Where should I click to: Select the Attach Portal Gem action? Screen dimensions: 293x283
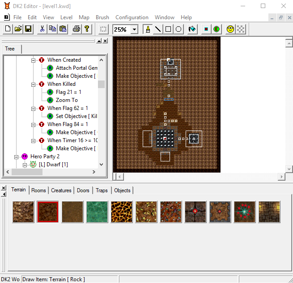(x=76, y=68)
